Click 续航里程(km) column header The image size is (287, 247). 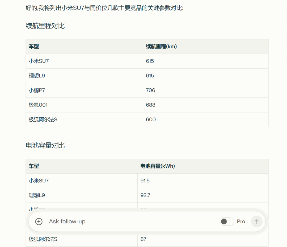click(161, 47)
